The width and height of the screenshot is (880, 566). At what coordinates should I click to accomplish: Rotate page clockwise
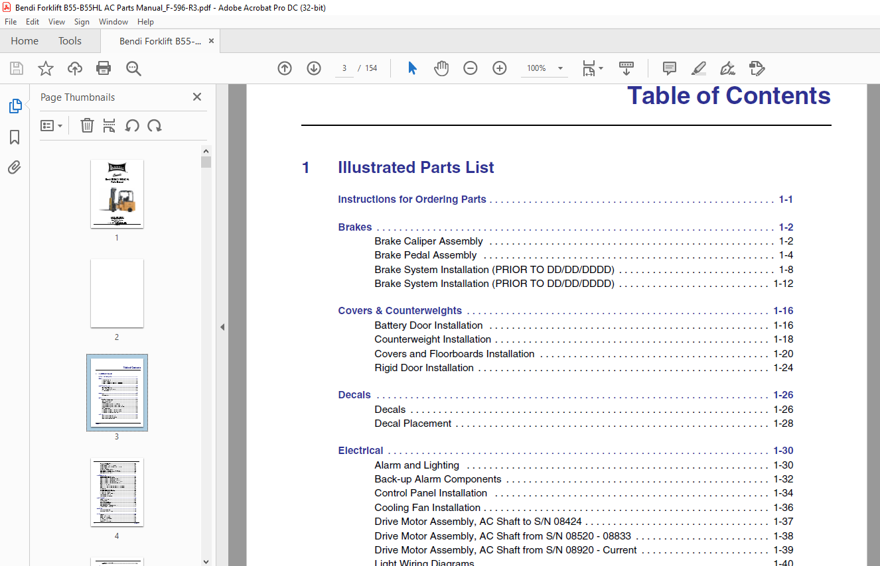(x=155, y=125)
